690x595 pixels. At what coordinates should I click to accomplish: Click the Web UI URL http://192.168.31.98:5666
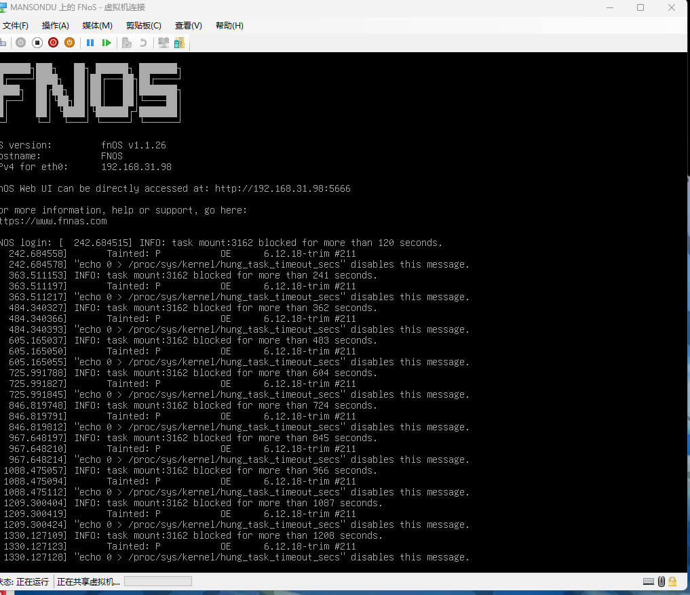click(282, 188)
